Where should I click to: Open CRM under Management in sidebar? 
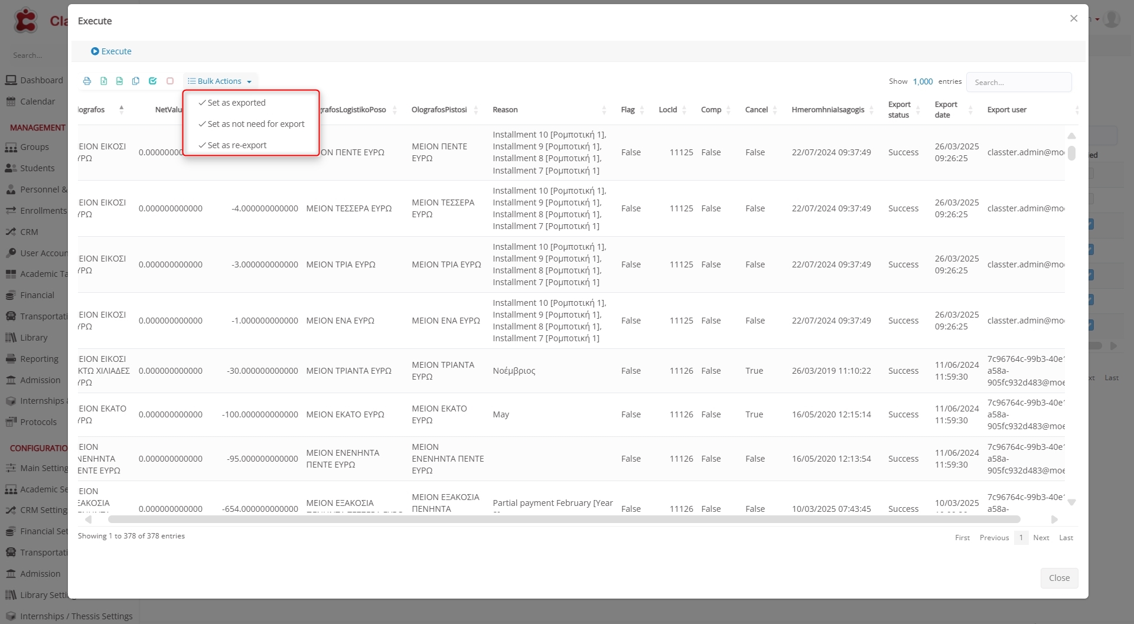pyautogui.click(x=22, y=232)
